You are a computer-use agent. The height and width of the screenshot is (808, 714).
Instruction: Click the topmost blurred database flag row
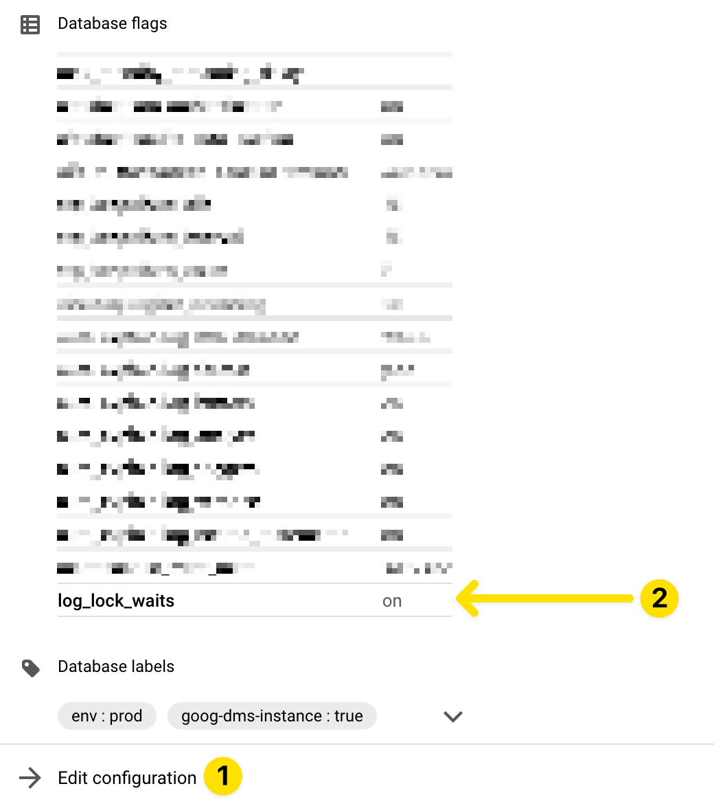pos(180,72)
